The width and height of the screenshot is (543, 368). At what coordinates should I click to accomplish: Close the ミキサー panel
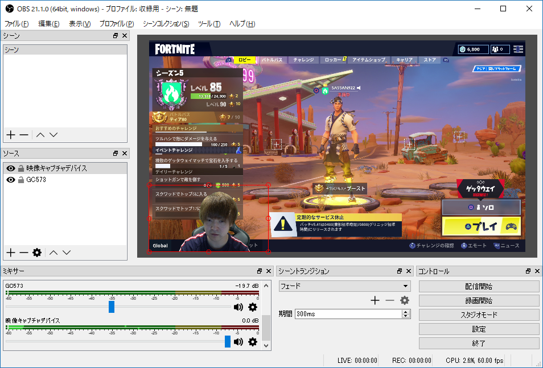[269, 271]
